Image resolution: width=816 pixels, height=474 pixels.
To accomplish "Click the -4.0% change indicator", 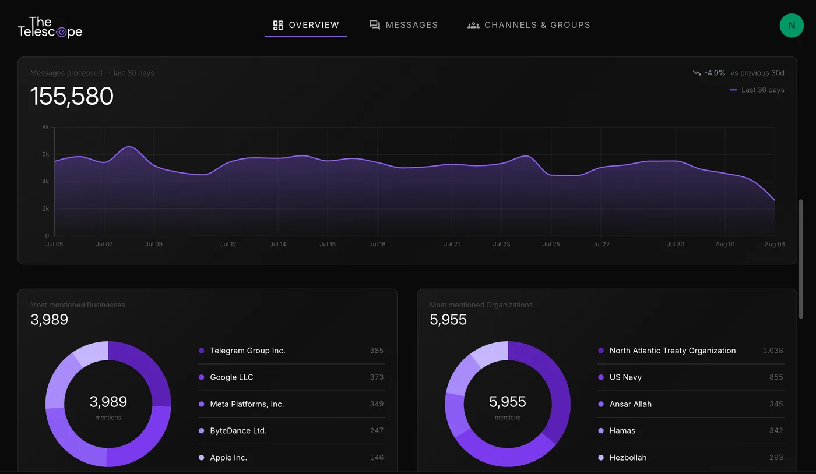I will click(715, 73).
